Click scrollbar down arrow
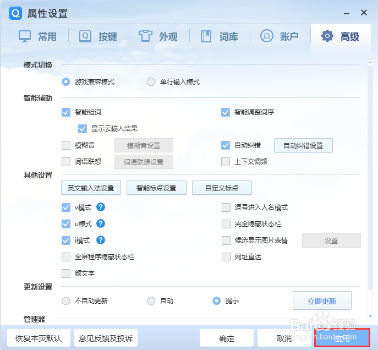 pos(370,316)
